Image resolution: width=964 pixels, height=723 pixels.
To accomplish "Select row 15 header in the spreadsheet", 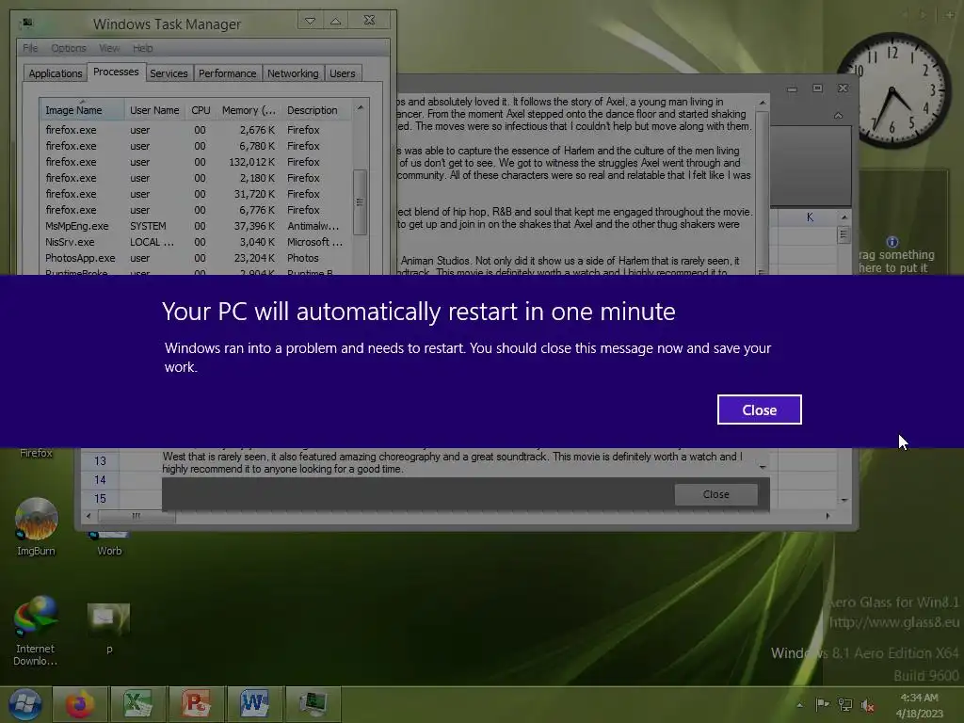I will point(100,499).
